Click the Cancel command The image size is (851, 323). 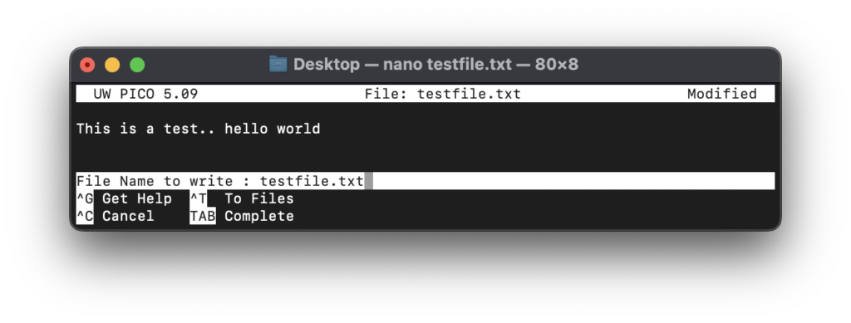tap(128, 216)
